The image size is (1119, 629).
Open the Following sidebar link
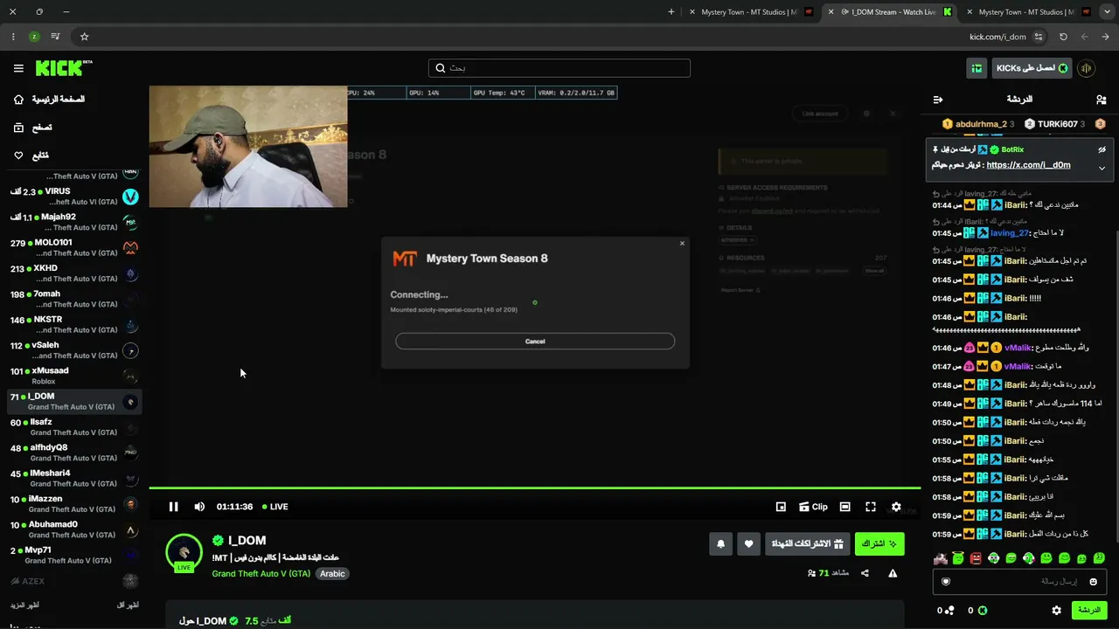pyautogui.click(x=31, y=156)
